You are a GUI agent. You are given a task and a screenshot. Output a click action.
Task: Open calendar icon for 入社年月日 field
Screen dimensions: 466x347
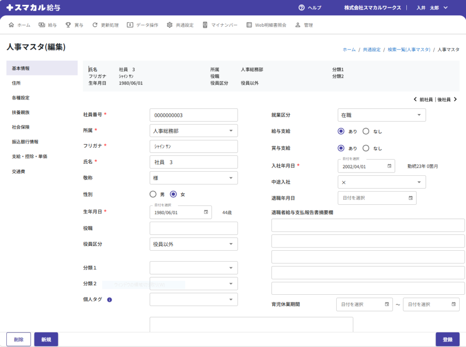pyautogui.click(x=389, y=166)
